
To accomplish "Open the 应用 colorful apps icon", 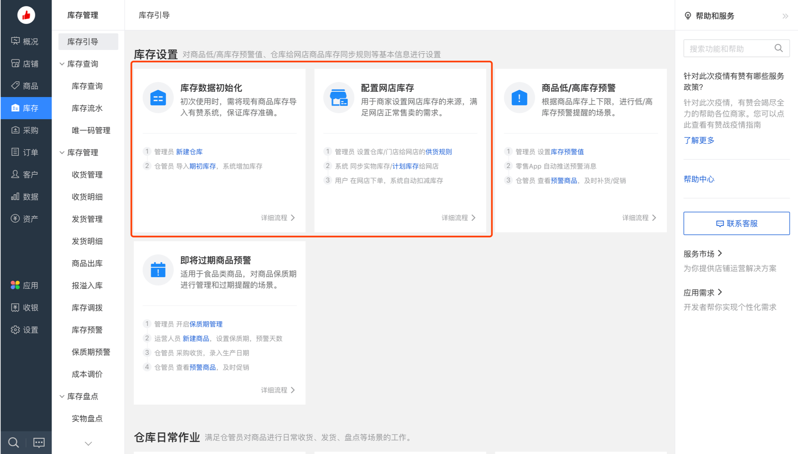I will (15, 285).
